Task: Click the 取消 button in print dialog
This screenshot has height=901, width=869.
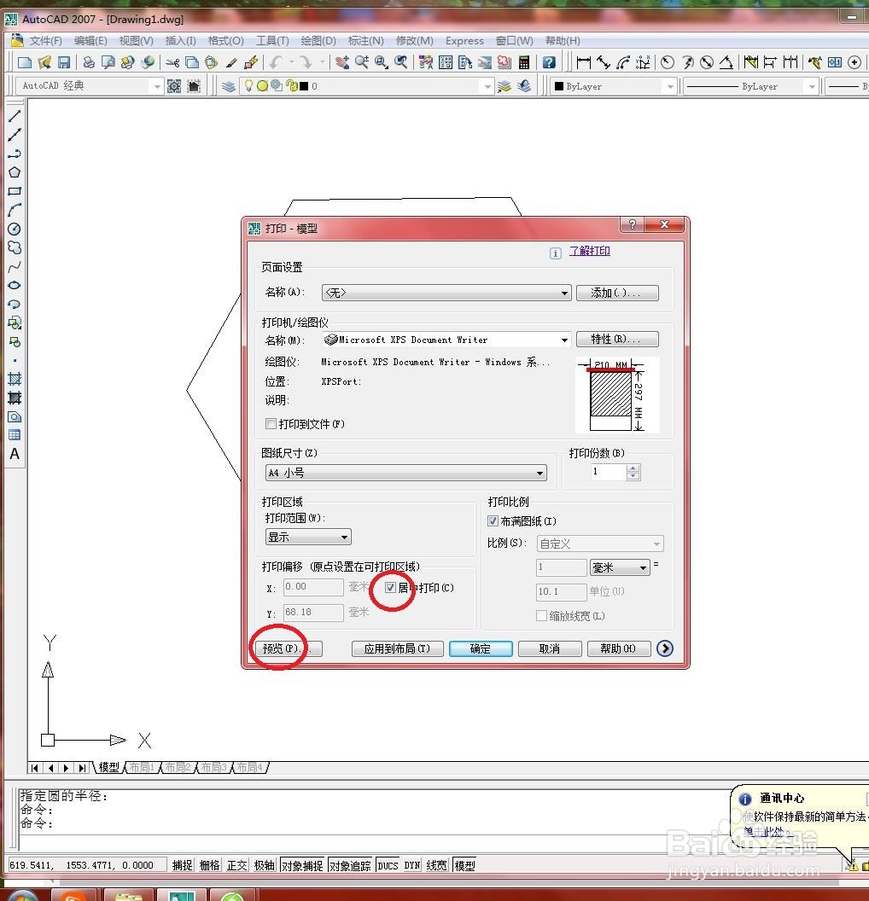Action: [x=550, y=648]
